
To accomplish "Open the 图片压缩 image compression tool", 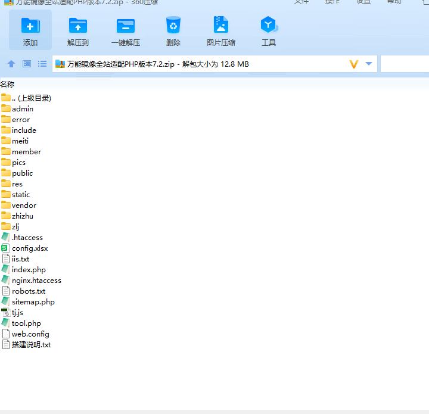I will (x=221, y=25).
